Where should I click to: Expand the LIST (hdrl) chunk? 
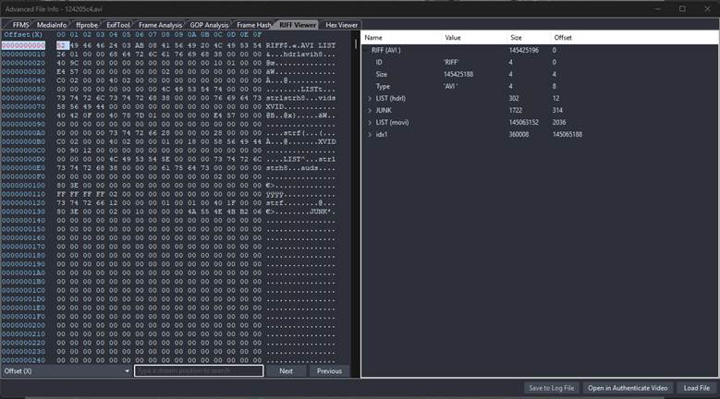[x=370, y=99]
